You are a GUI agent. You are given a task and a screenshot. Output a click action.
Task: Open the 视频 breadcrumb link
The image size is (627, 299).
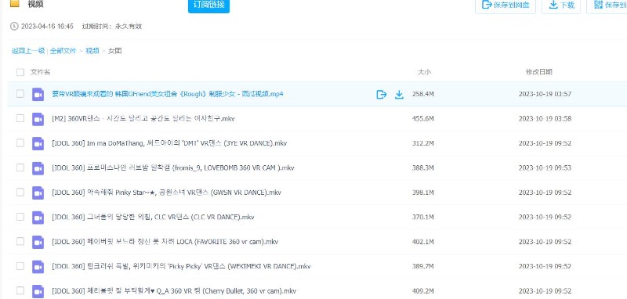92,51
